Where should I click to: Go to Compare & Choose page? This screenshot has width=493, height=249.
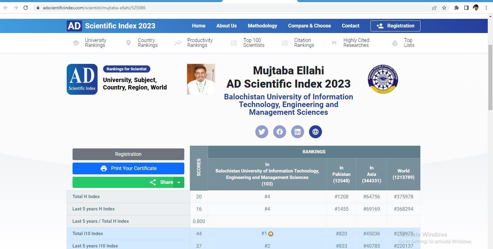pos(309,26)
